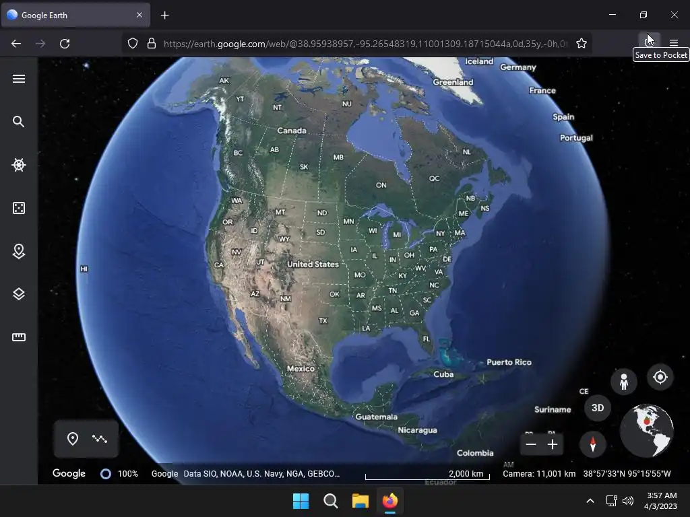Open the volume speaker tray icon
The height and width of the screenshot is (517, 690).
(x=628, y=501)
